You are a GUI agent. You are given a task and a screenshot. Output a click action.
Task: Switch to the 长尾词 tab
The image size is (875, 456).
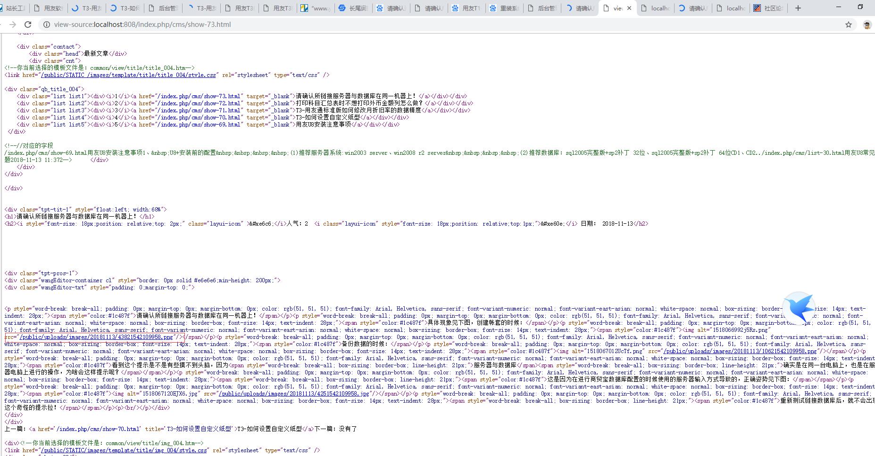tap(354, 8)
